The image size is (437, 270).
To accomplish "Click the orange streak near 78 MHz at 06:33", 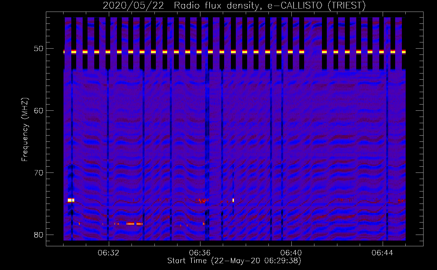I will [x=134, y=224].
